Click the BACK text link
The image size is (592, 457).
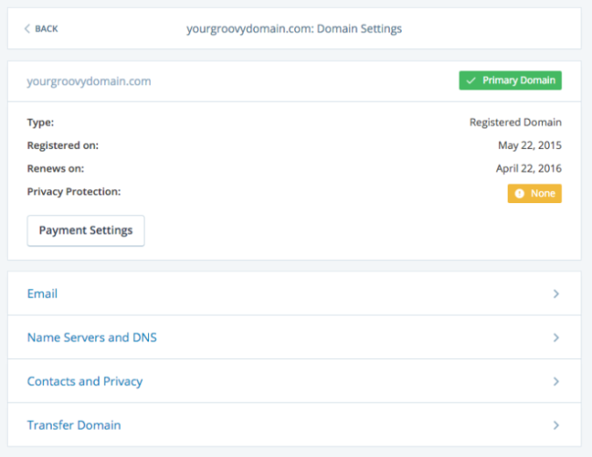click(46, 29)
